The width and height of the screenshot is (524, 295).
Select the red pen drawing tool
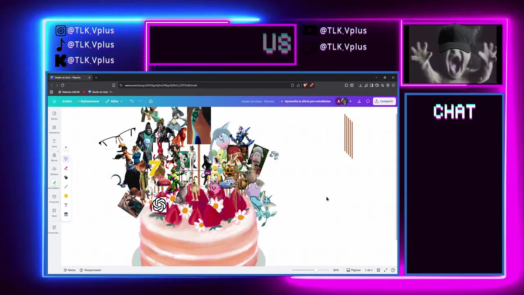tap(66, 168)
